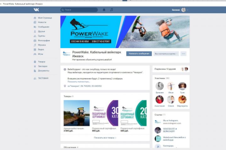Click the user avatar in header
Image resolution: width=226 pixels, height=150 pixels.
coord(184,10)
